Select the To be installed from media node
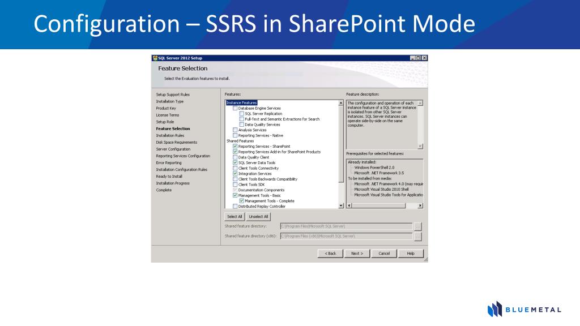 point(369,178)
